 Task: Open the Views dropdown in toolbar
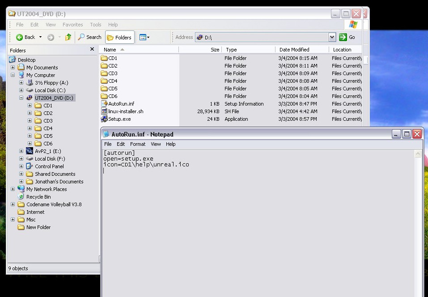[x=144, y=37]
